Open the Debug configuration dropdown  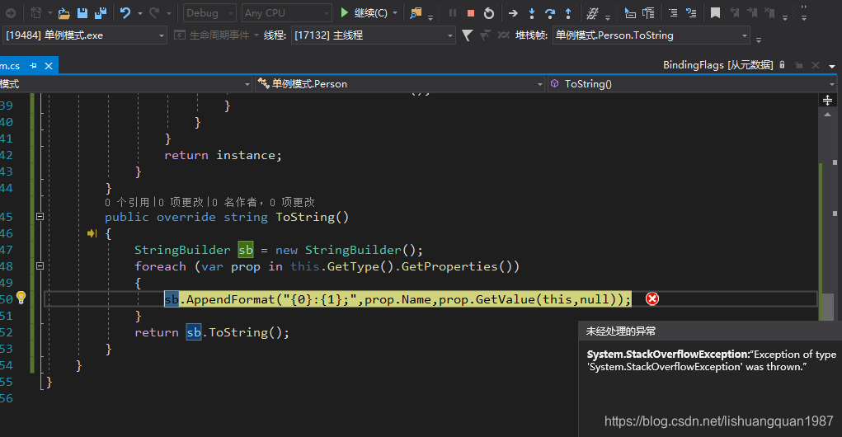tap(209, 13)
